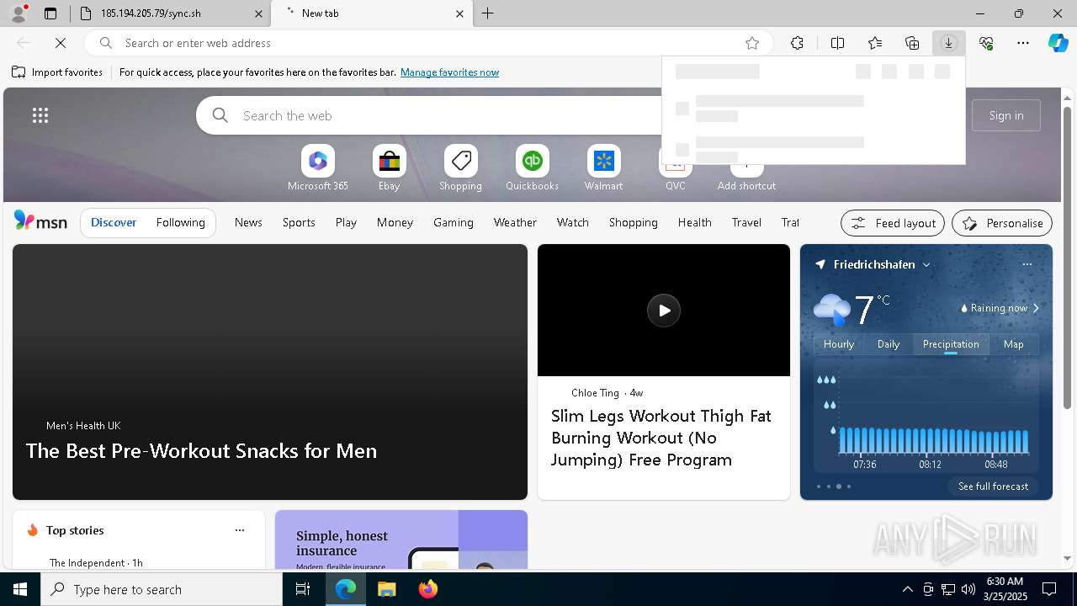Click the weather location arrow icon

pyautogui.click(x=820, y=264)
